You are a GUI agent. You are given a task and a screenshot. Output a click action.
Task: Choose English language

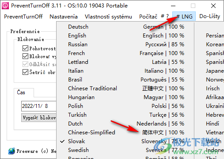(125, 36)
